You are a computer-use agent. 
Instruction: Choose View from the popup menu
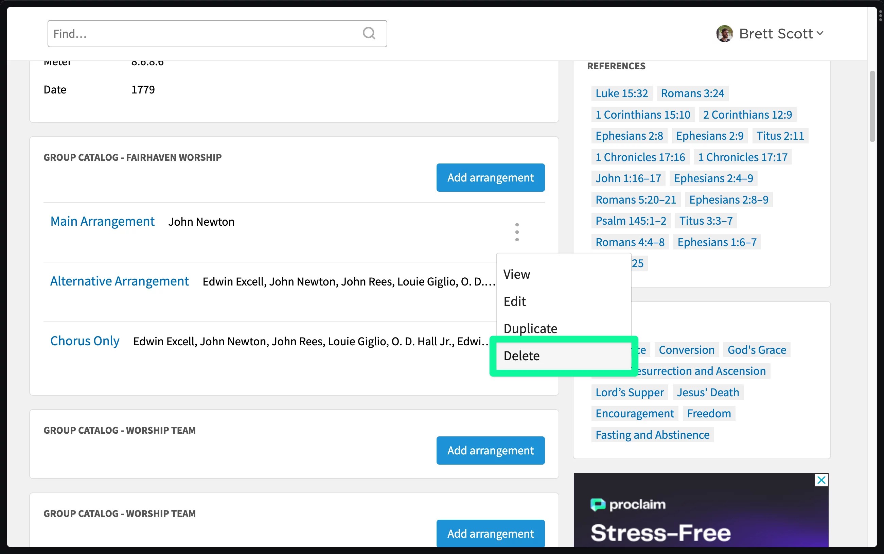[x=516, y=274]
